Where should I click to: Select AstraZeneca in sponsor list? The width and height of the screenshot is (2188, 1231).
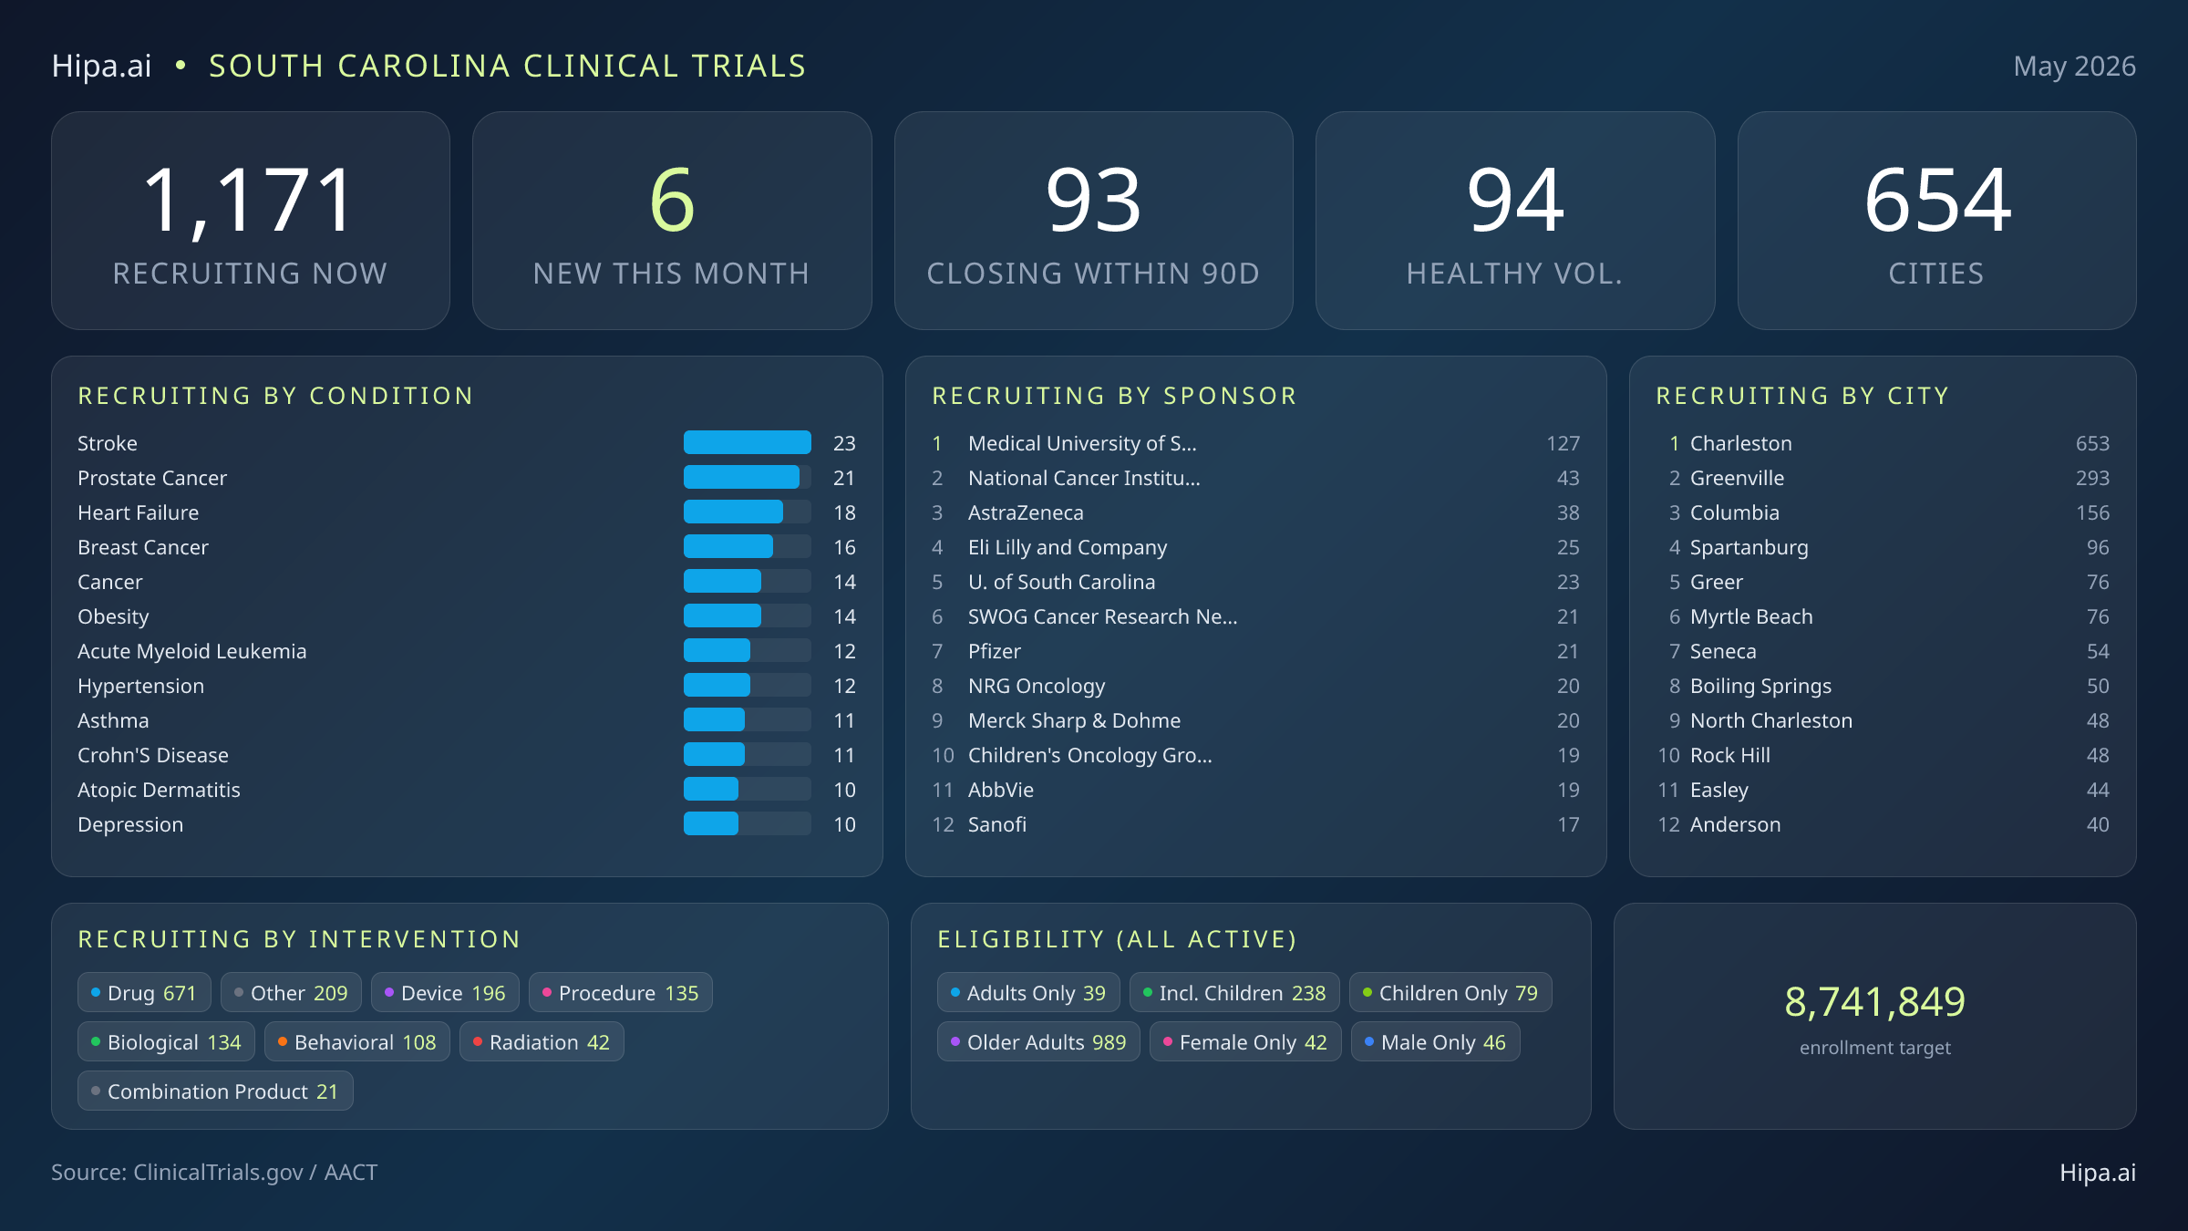point(1255,512)
